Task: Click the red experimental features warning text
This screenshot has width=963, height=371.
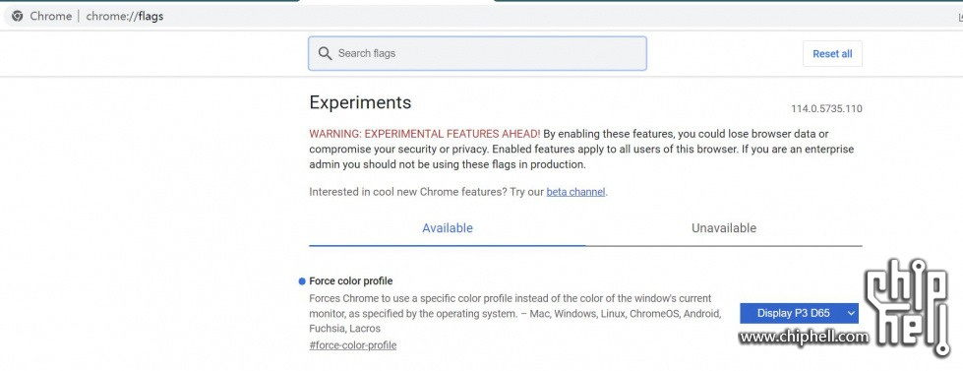Action: pos(424,133)
